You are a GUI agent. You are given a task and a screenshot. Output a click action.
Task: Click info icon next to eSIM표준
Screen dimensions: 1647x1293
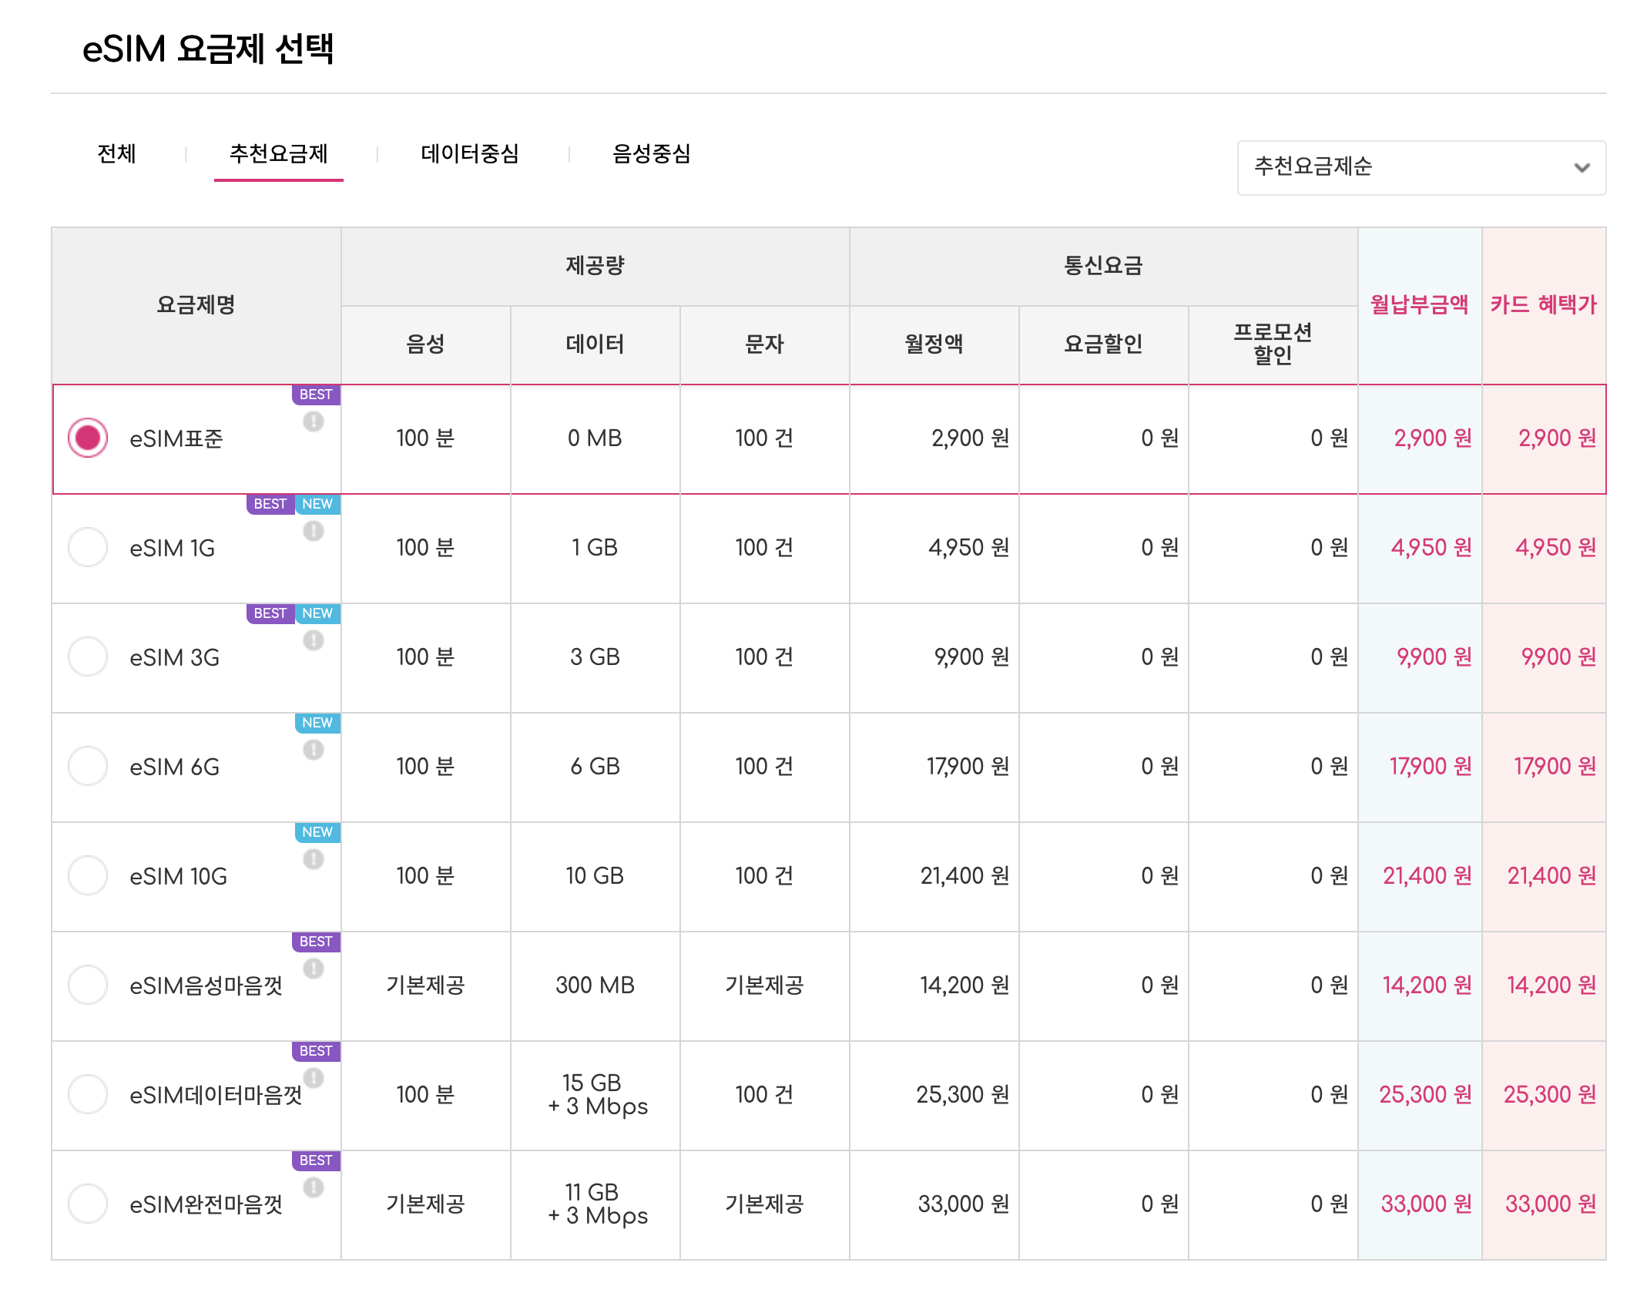pyautogui.click(x=313, y=421)
